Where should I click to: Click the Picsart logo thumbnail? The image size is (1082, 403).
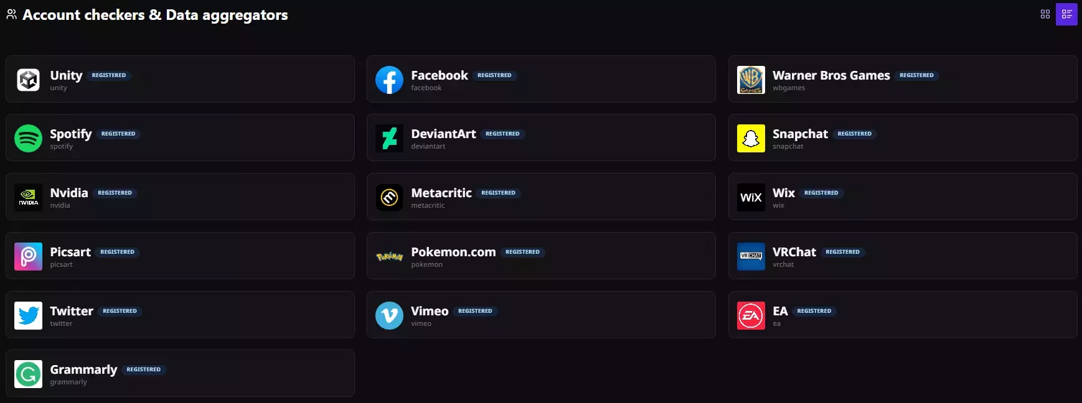(x=28, y=256)
